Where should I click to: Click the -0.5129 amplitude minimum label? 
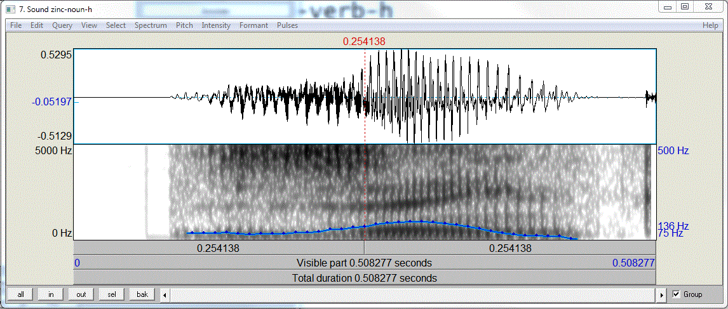pos(55,136)
